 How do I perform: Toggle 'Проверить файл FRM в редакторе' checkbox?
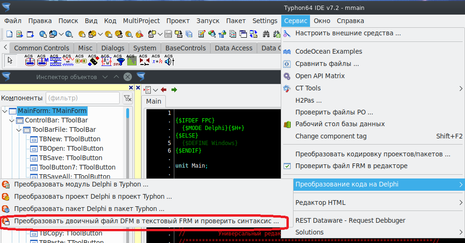click(287, 166)
